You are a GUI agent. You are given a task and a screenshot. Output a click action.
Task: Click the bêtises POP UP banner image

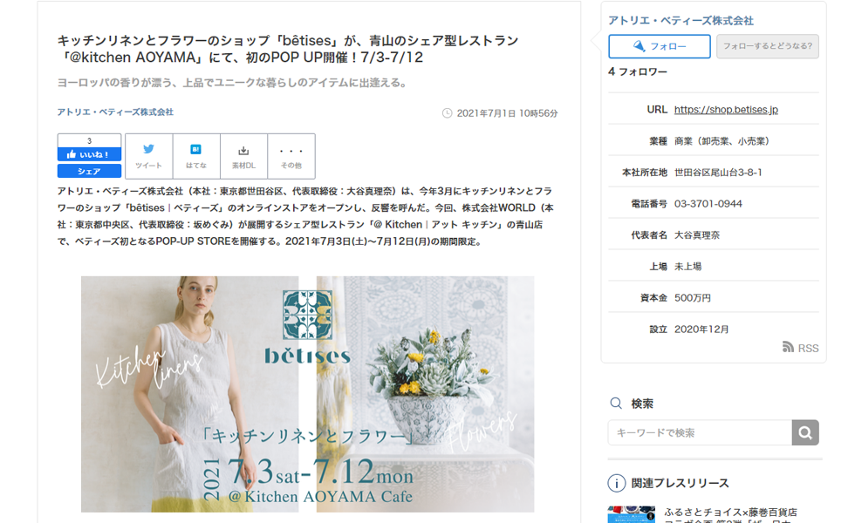307,394
